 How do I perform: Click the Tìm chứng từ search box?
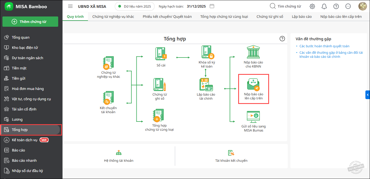pos(286,6)
